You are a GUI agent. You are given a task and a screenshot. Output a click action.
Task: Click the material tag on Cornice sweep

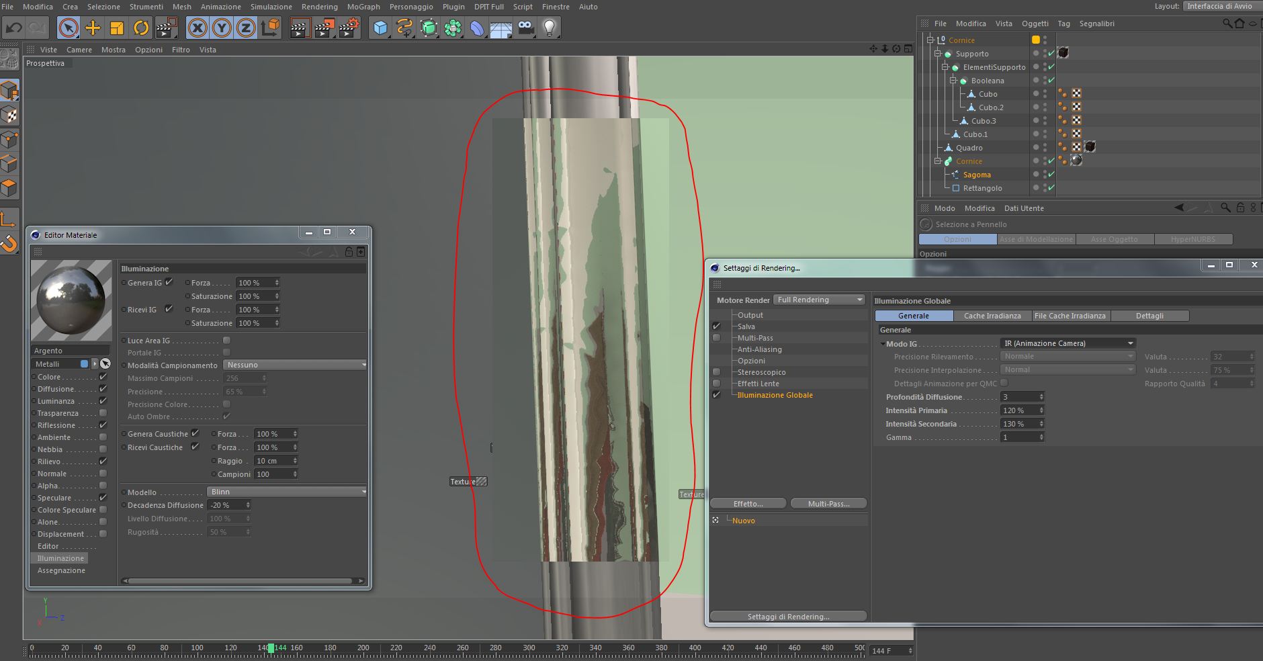(1076, 161)
